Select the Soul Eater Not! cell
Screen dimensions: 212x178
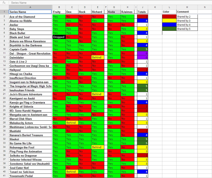[30, 168]
